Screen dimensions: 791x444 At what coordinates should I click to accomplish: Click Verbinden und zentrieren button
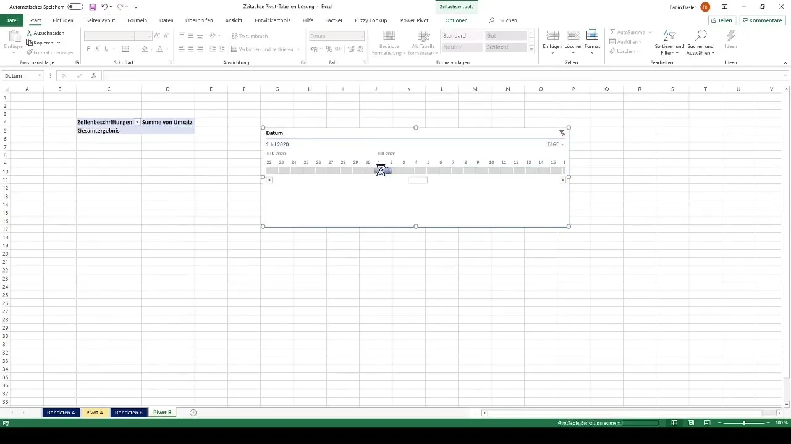click(x=266, y=49)
